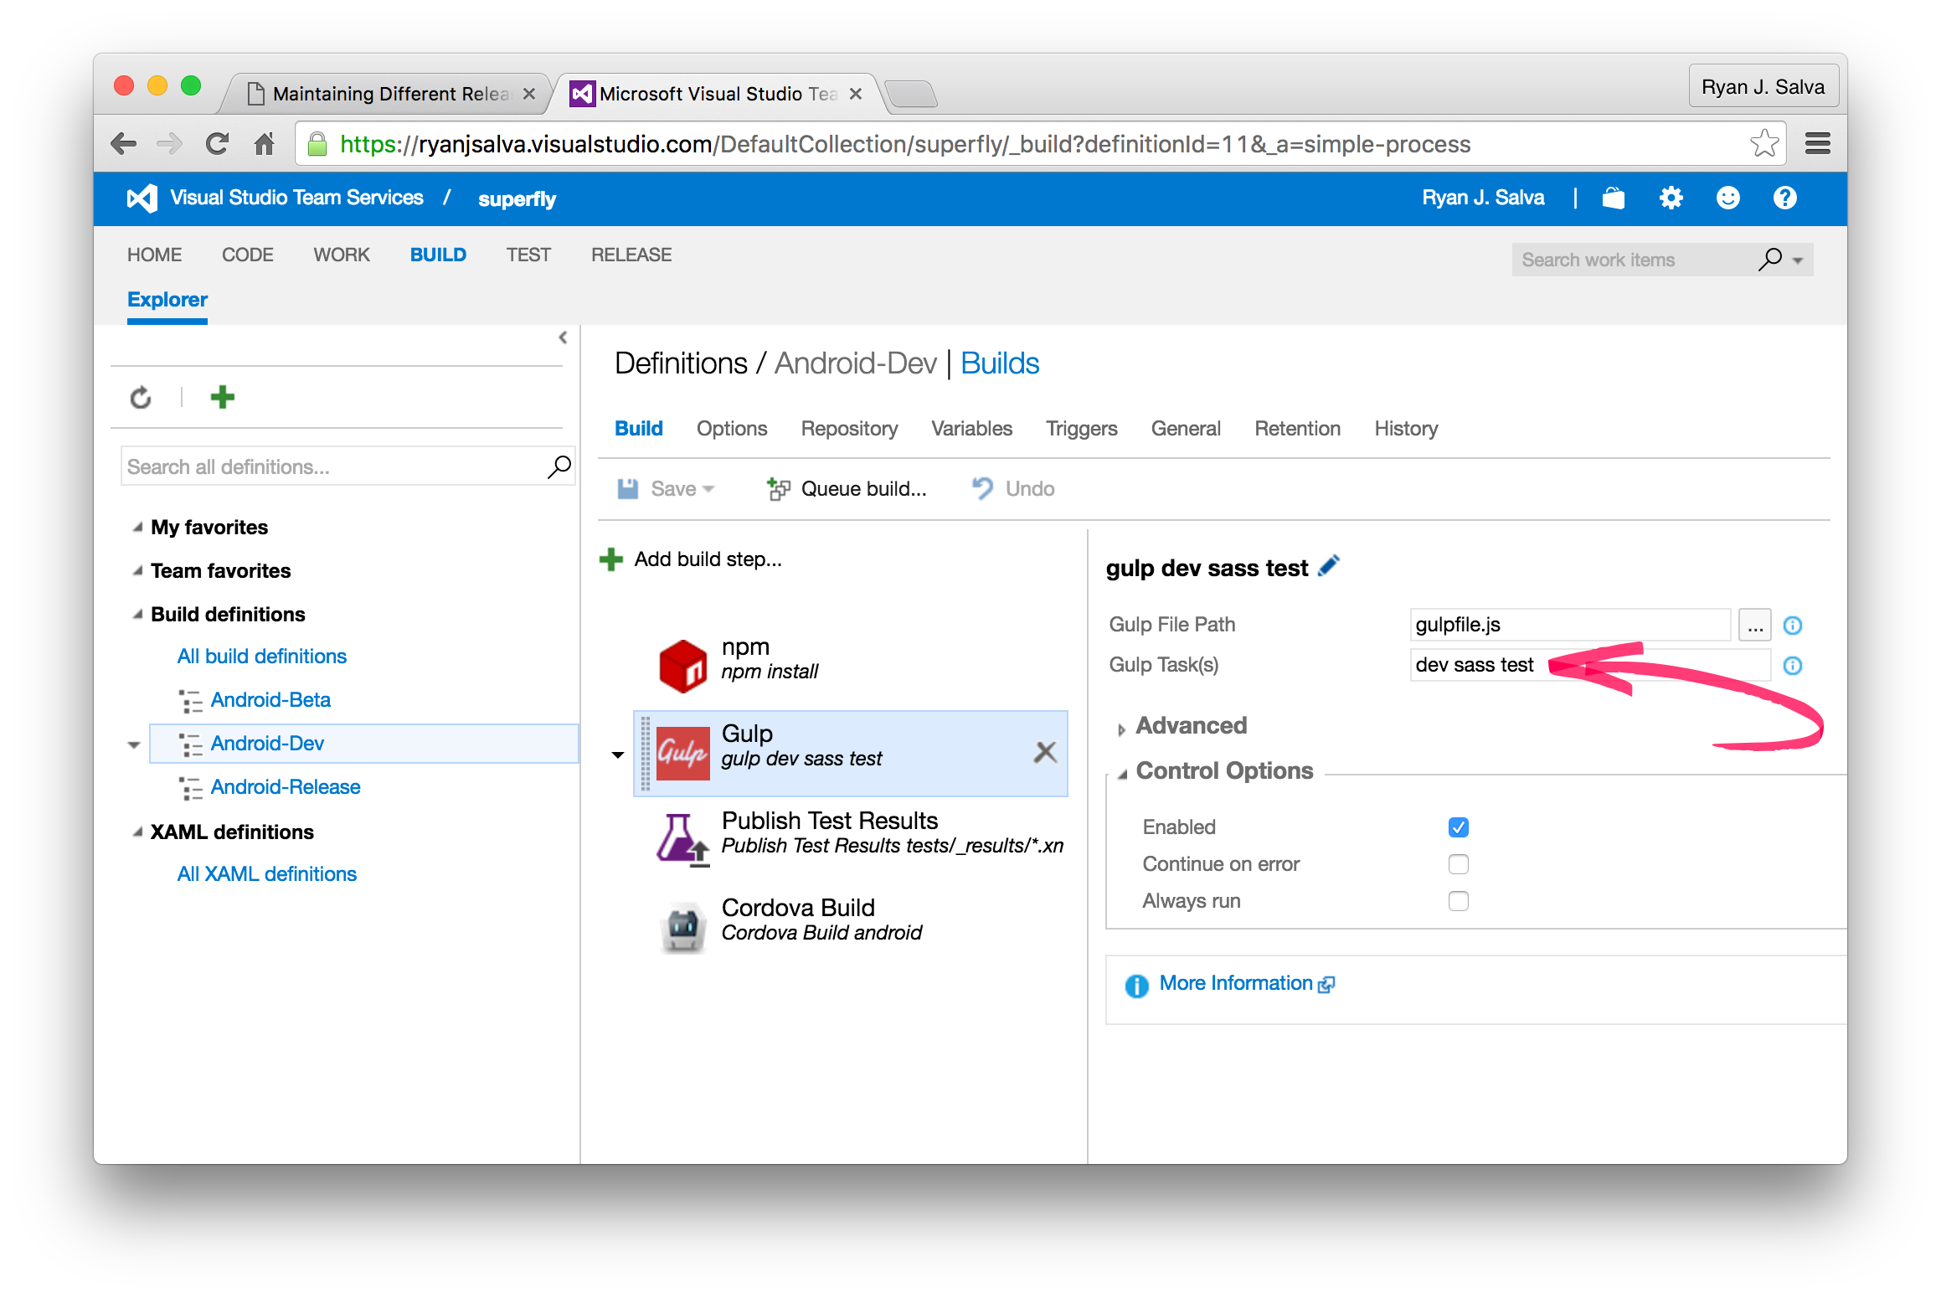Switch to the Triggers tab
Viewport: 1941px width, 1298px height.
(1080, 429)
